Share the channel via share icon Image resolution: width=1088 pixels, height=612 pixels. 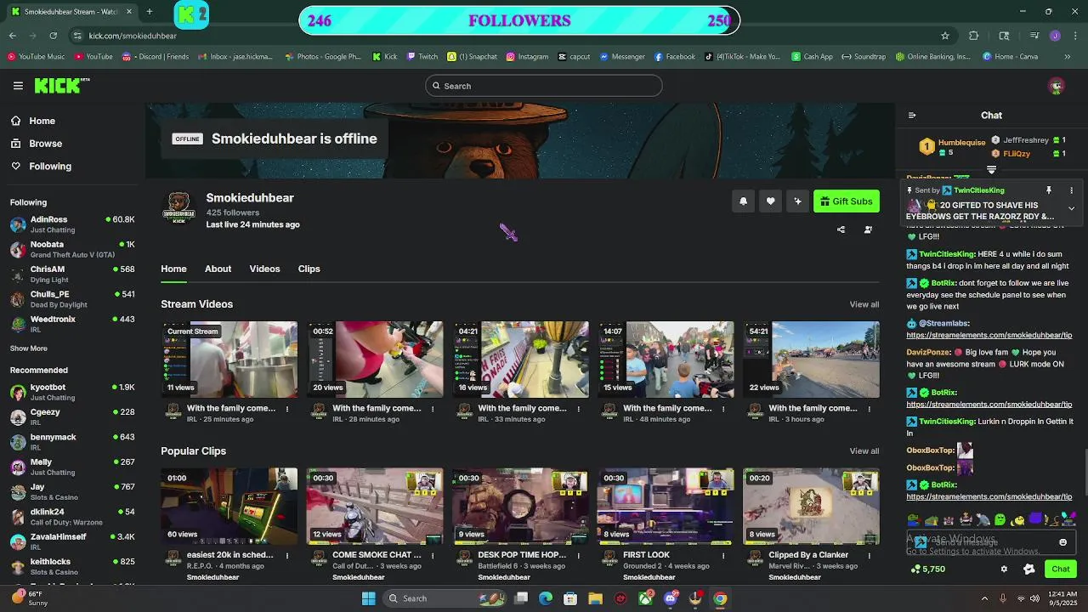[x=841, y=229]
